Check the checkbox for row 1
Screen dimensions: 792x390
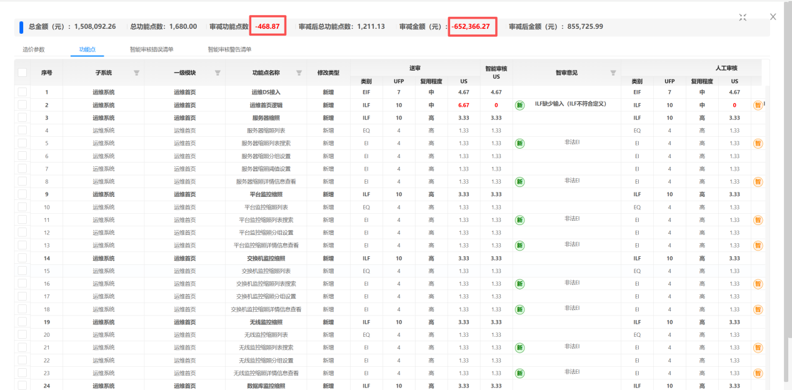coord(23,92)
